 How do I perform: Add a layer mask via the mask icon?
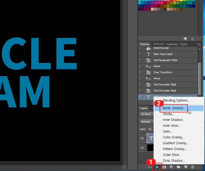click(x=164, y=167)
